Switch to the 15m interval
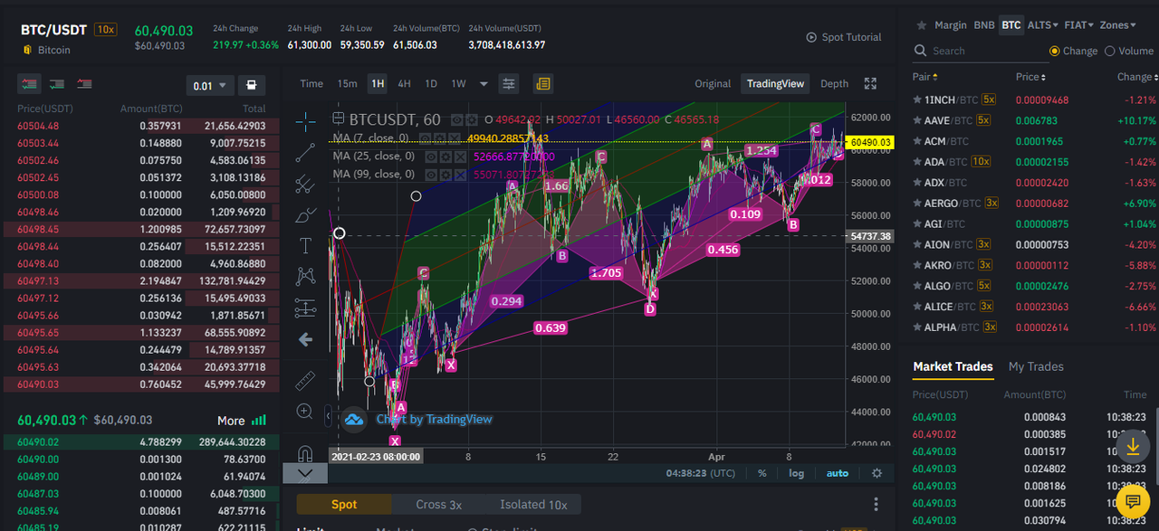Image resolution: width=1159 pixels, height=531 pixels. 347,84
